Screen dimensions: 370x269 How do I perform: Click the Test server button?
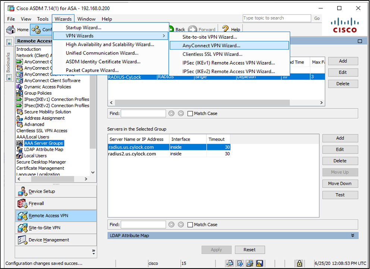(340, 195)
